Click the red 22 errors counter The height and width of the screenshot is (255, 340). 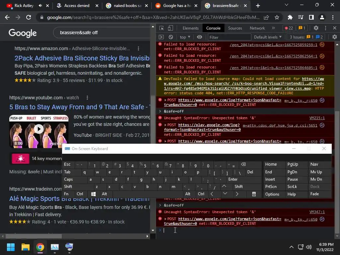(289, 28)
